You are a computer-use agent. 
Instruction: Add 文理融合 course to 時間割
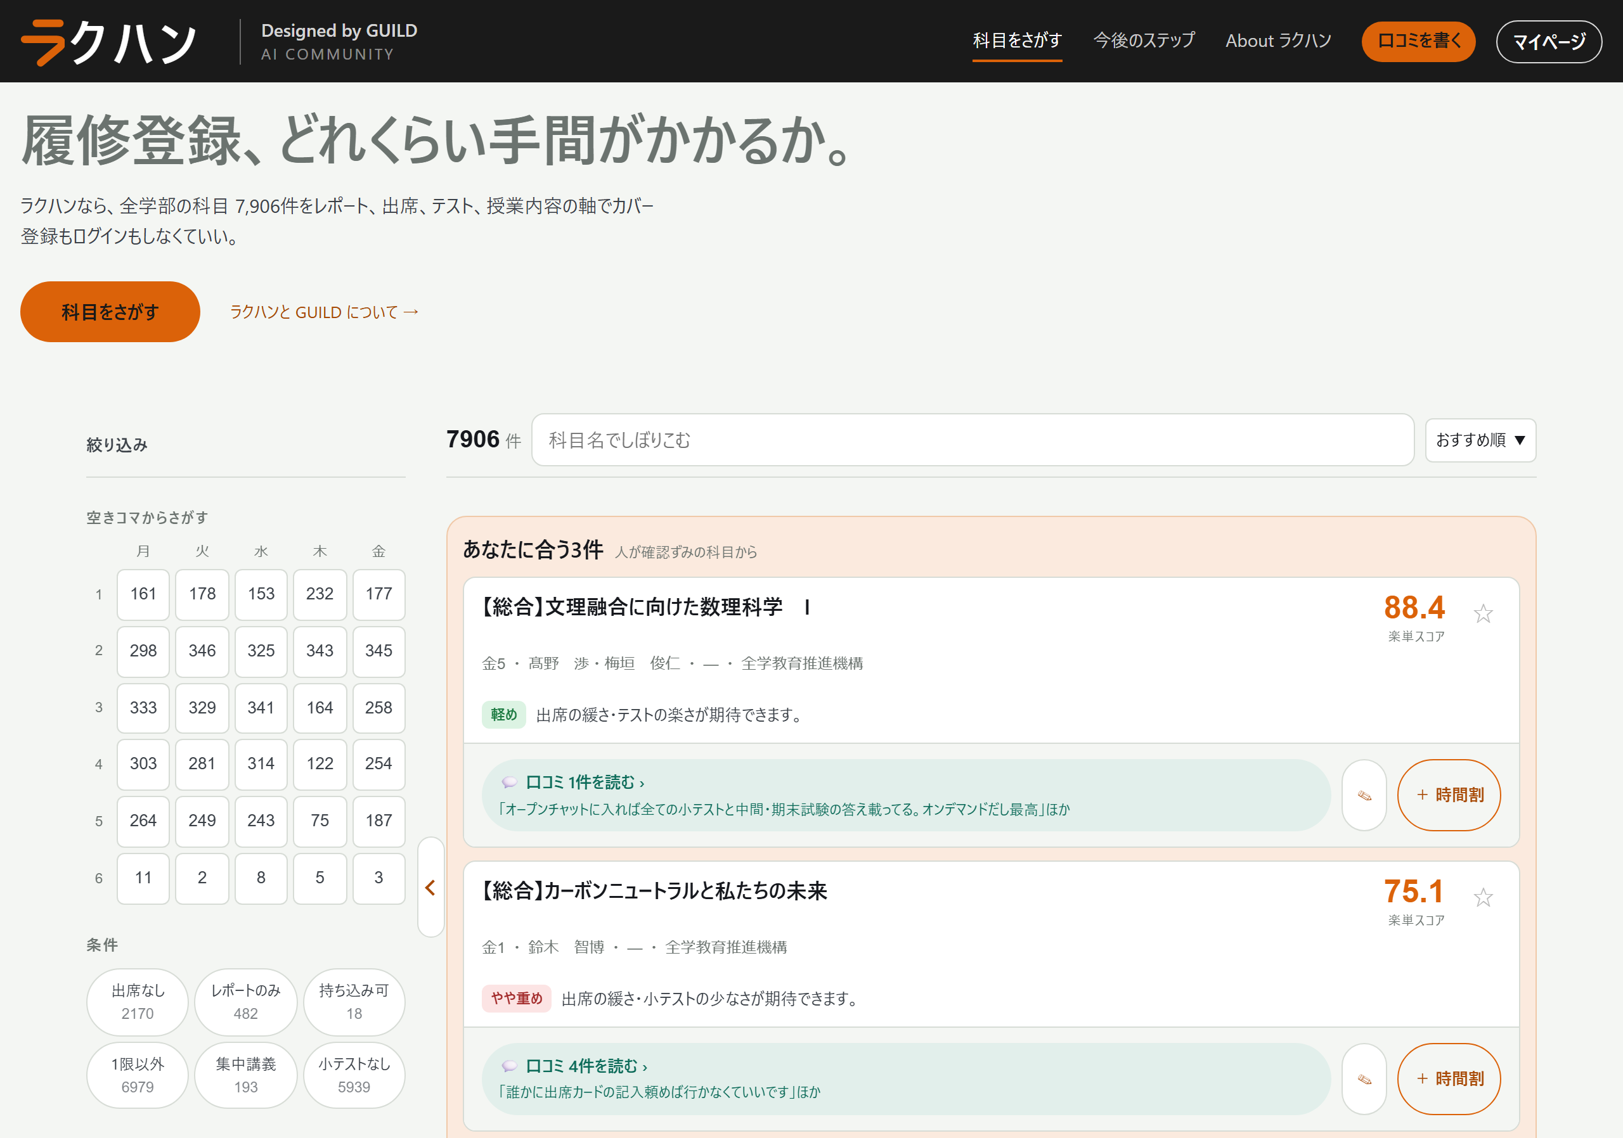[x=1449, y=795]
